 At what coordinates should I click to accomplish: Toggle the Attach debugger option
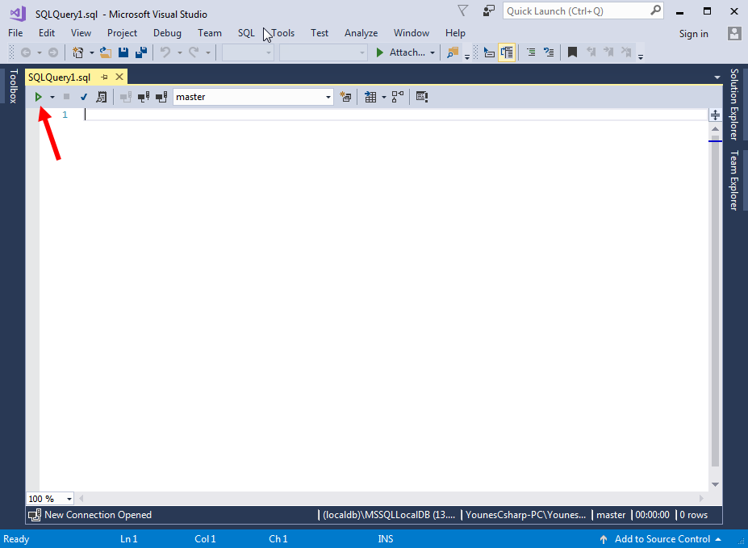(x=403, y=52)
